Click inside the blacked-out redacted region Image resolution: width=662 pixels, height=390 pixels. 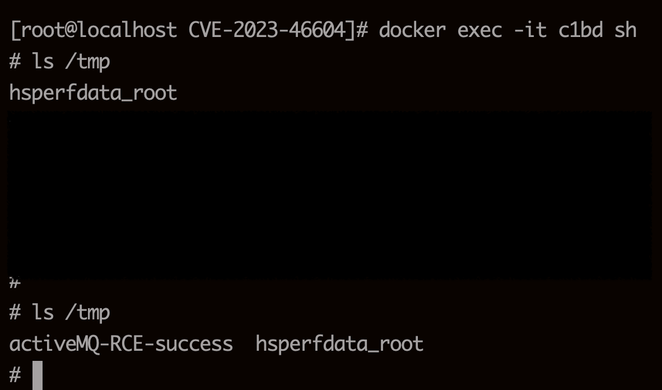[330, 196]
